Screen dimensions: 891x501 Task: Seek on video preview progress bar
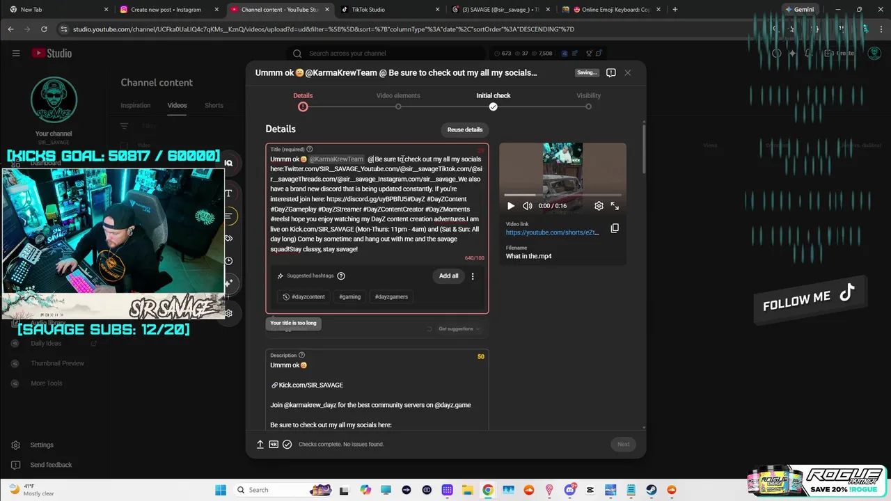tap(562, 196)
